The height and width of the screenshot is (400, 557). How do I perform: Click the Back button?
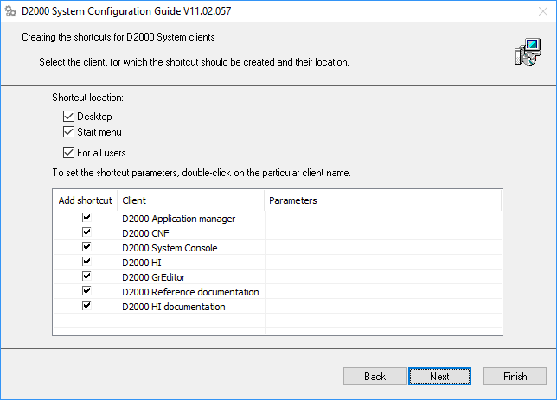click(375, 377)
